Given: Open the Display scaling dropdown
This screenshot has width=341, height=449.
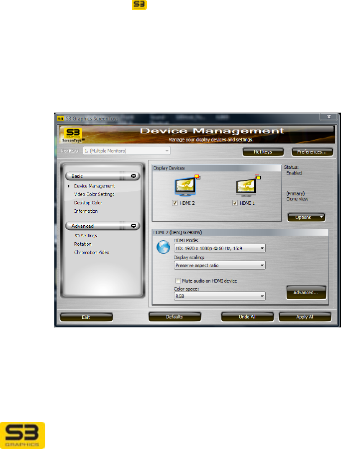Looking at the screenshot, I should pyautogui.click(x=219, y=266).
